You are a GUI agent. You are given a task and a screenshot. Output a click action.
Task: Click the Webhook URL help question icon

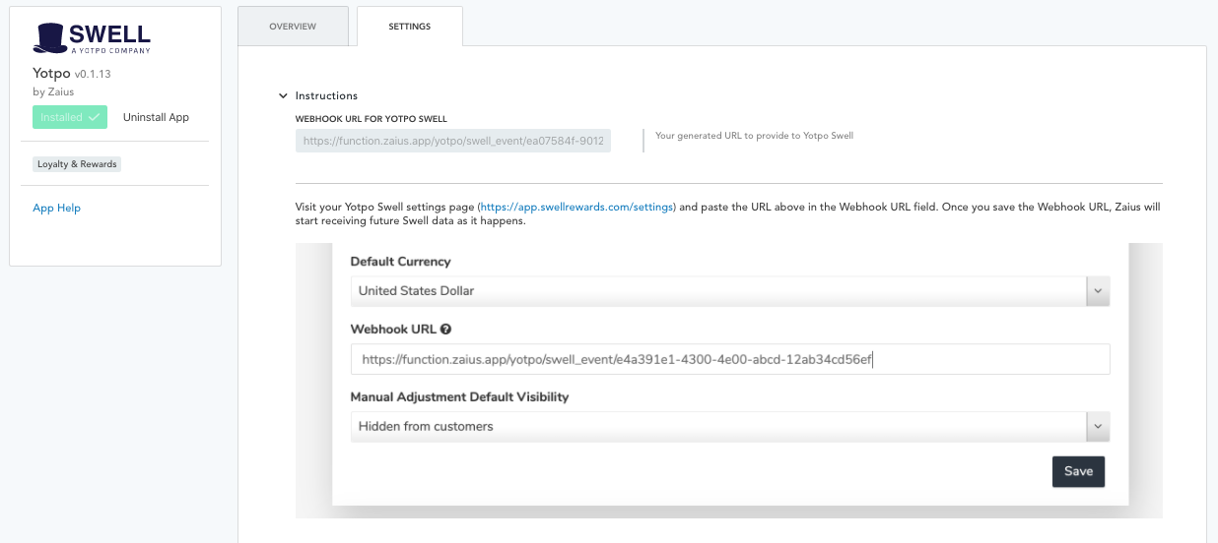coord(445,330)
